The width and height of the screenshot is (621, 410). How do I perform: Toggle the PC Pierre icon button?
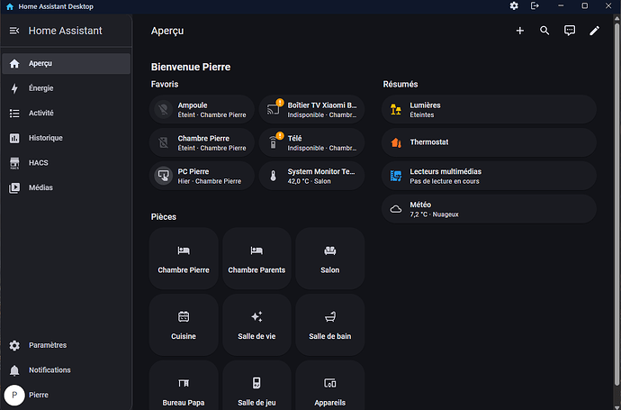(163, 176)
